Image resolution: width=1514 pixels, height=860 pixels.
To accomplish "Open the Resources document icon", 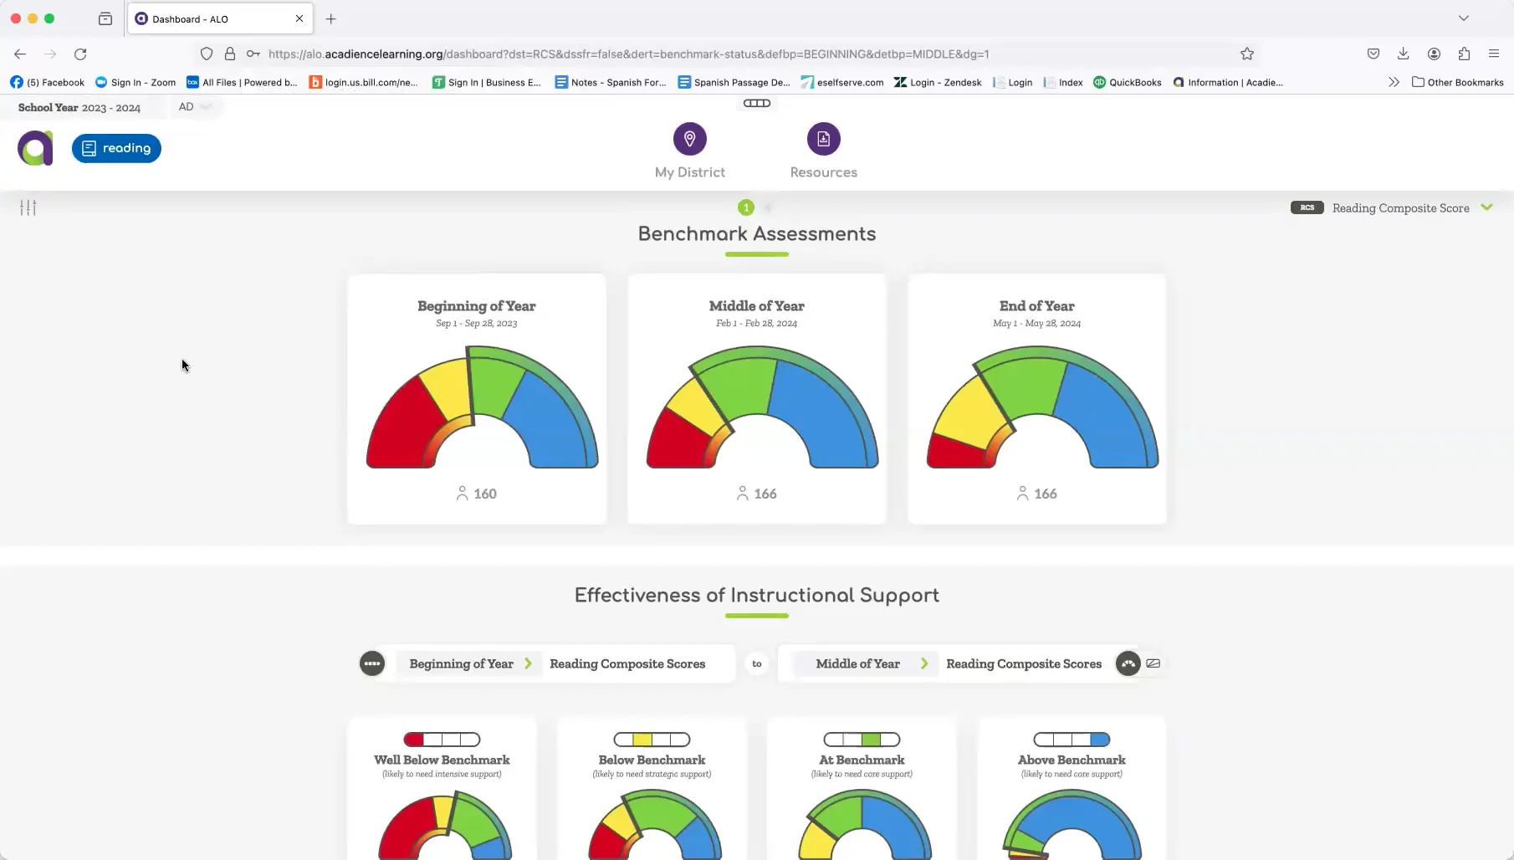I will tap(824, 139).
